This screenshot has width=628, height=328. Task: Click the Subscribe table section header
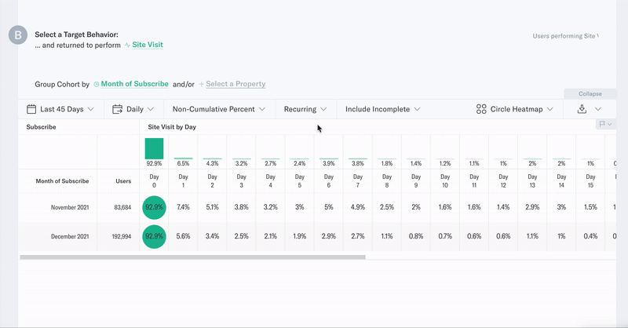42,127
